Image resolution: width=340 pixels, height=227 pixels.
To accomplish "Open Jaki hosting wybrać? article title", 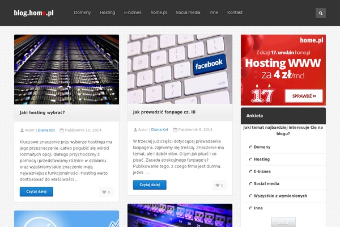I will click(42, 112).
